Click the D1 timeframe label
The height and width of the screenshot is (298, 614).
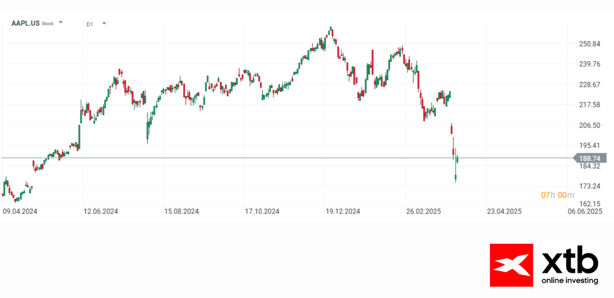90,24
